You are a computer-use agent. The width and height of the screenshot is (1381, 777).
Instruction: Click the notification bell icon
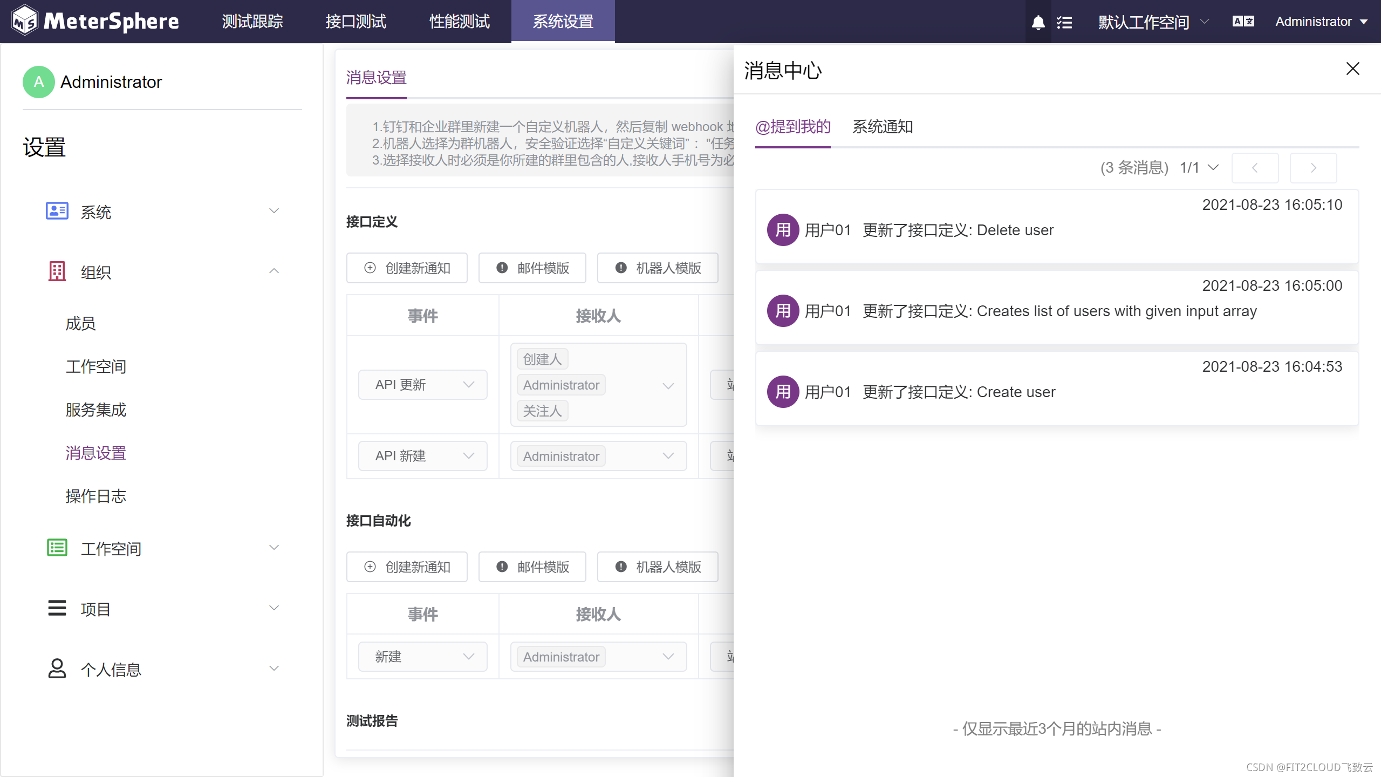[x=1038, y=22]
